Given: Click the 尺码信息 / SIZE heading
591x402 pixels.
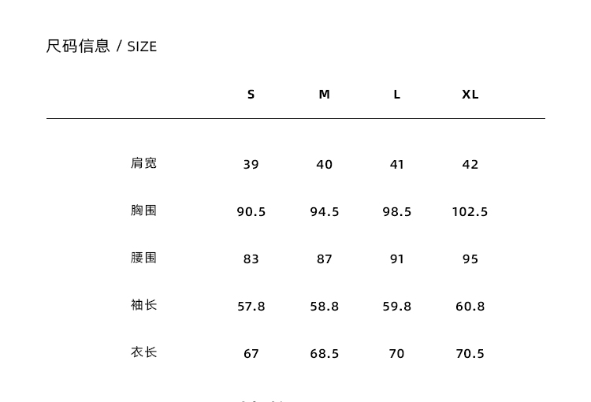Looking at the screenshot, I should point(102,46).
